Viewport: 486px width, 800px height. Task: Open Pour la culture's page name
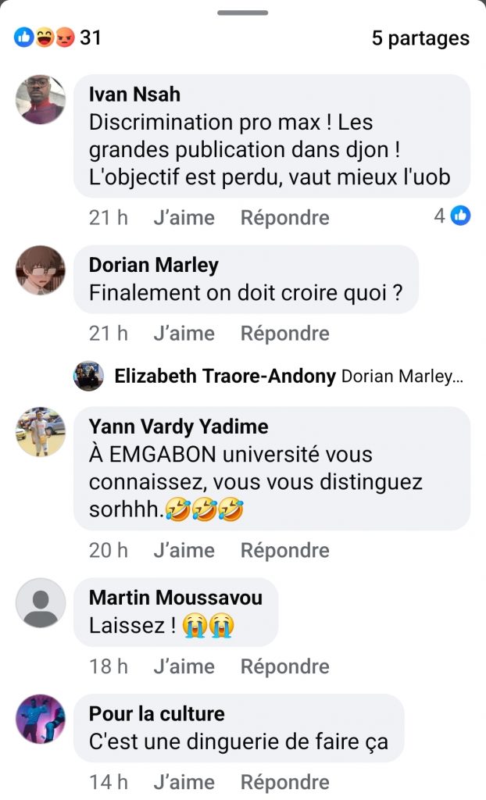(x=156, y=713)
